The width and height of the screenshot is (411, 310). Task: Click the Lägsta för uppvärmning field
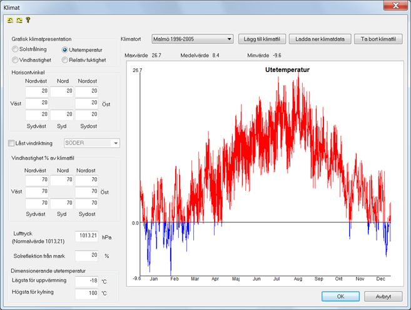coord(87,281)
